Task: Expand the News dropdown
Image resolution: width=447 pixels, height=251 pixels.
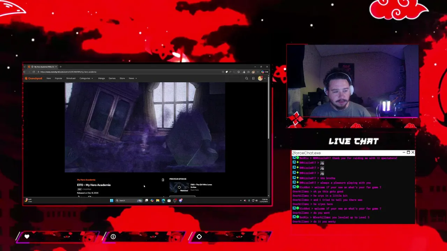Action: (133, 78)
